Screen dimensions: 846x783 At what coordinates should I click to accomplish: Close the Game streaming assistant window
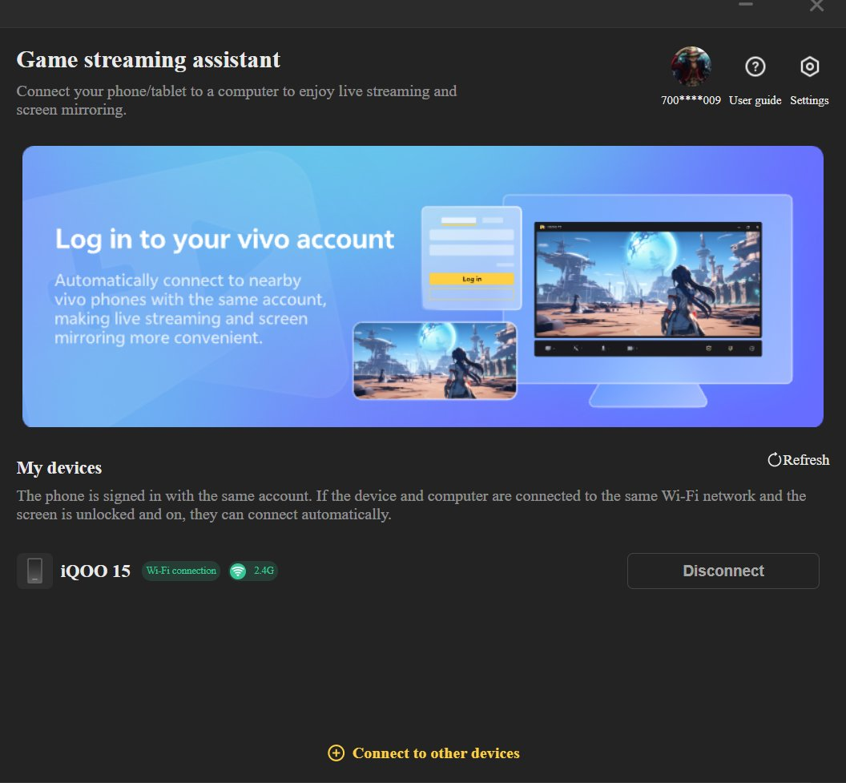click(816, 6)
